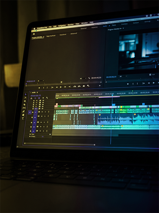The width and height of the screenshot is (159, 213).
Task: Select the Slip tool
Action: click(24, 108)
